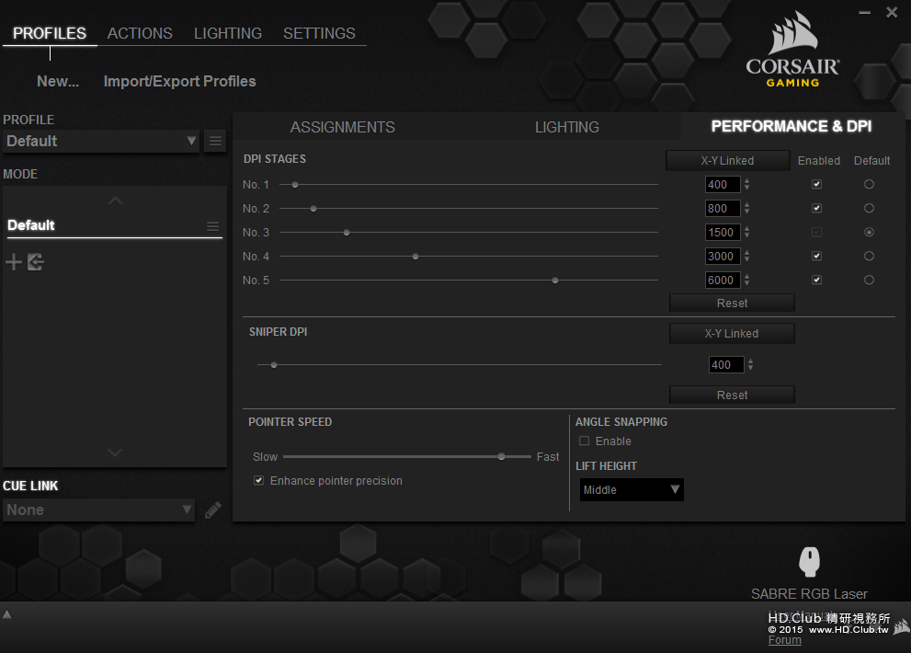Reset the DPI stages
This screenshot has width=911, height=653.
tap(732, 303)
